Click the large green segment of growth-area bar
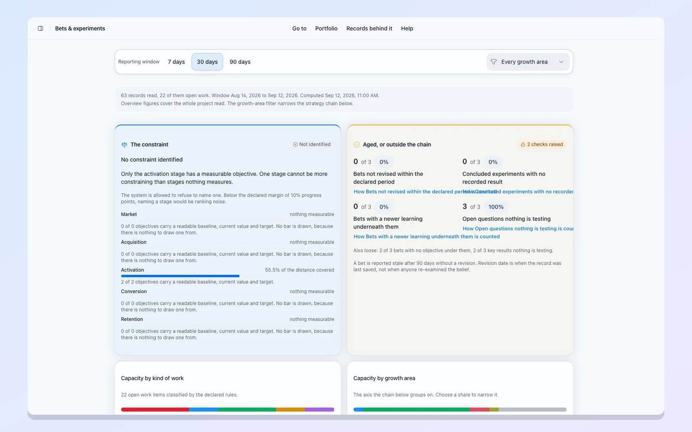Screen dimensions: 692x432 [x=416, y=410]
